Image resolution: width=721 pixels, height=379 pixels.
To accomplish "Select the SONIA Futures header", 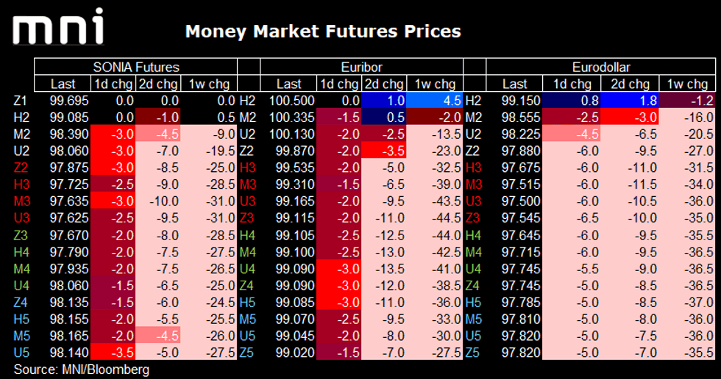I will tap(135, 67).
